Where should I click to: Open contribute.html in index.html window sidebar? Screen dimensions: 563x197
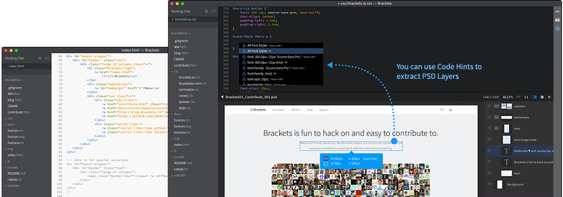point(19,112)
